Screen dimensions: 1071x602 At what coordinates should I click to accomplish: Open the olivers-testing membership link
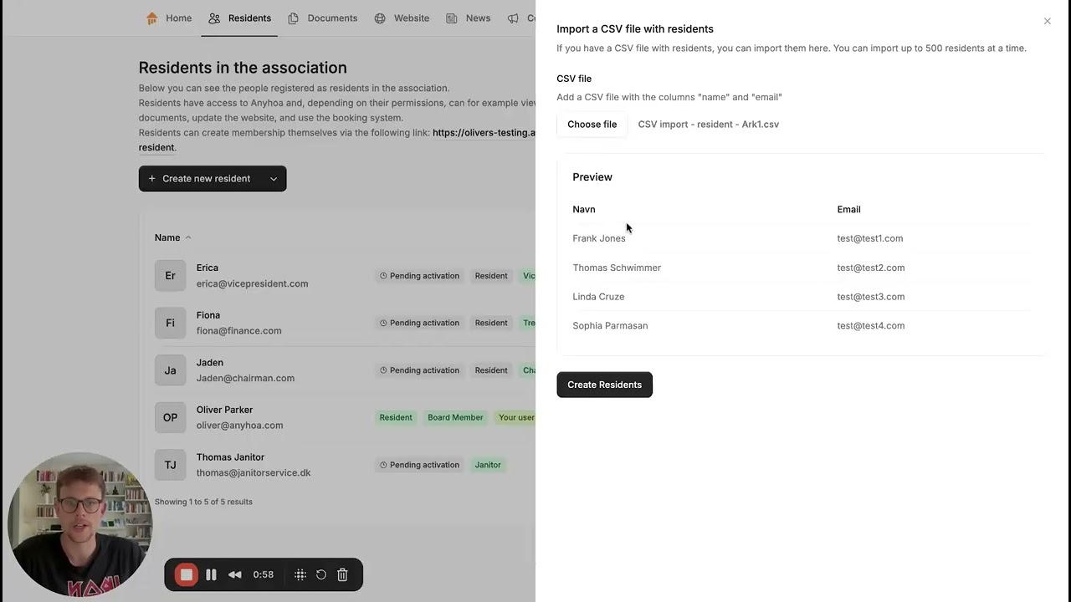(484, 133)
